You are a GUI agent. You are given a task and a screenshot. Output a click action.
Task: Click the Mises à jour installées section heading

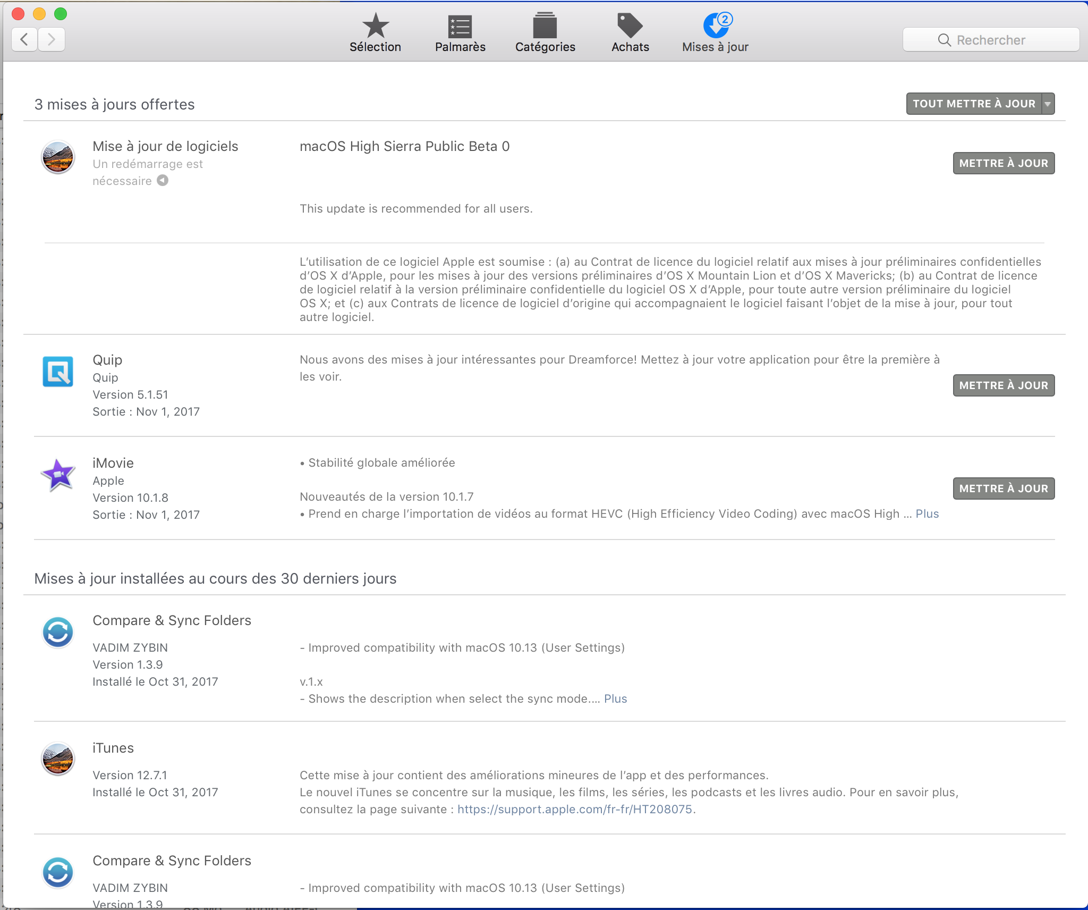pos(215,578)
